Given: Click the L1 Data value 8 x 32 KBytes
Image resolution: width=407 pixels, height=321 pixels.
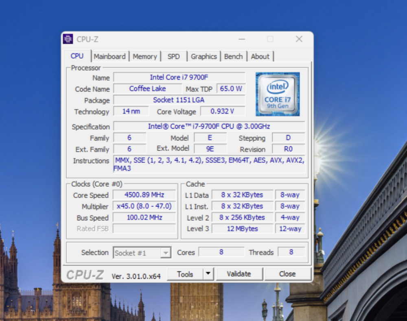Looking at the screenshot, I should click(x=243, y=195).
